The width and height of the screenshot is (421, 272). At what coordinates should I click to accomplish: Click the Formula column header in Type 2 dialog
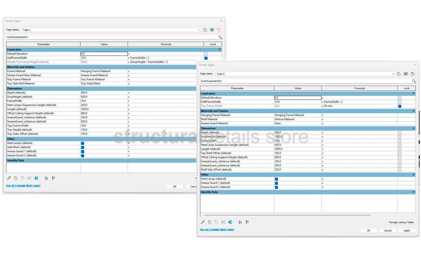point(359,88)
